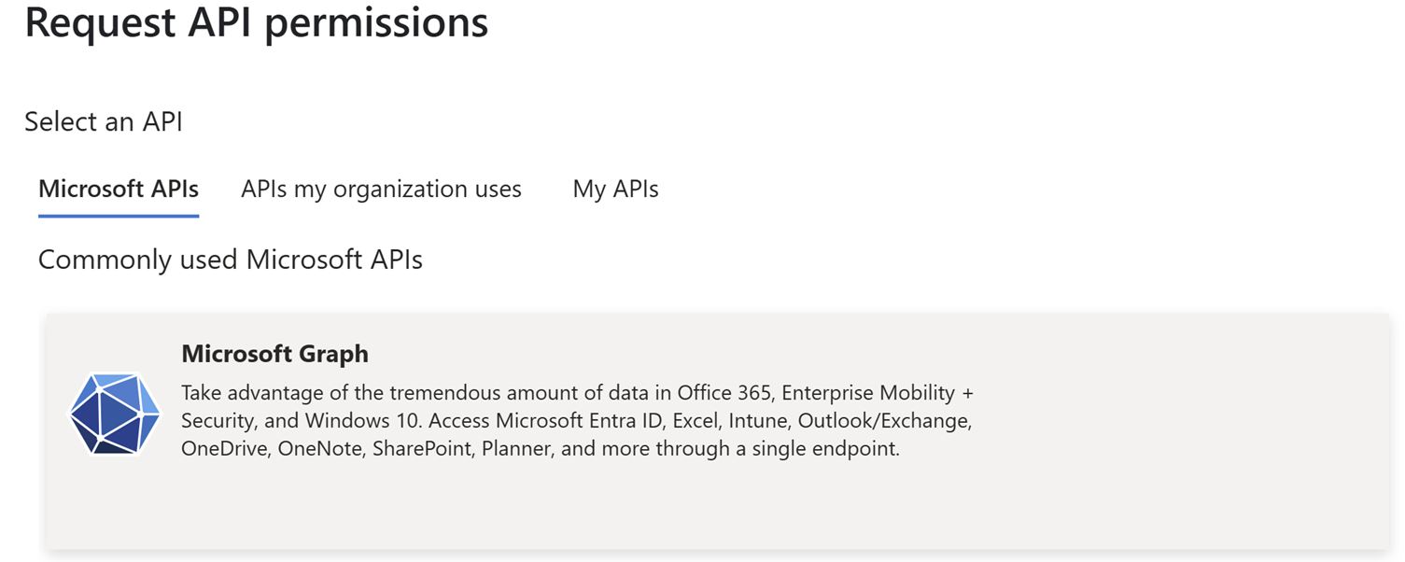Click the Commonly used Microsoft APIs header
The height and width of the screenshot is (562, 1405).
coord(231,259)
